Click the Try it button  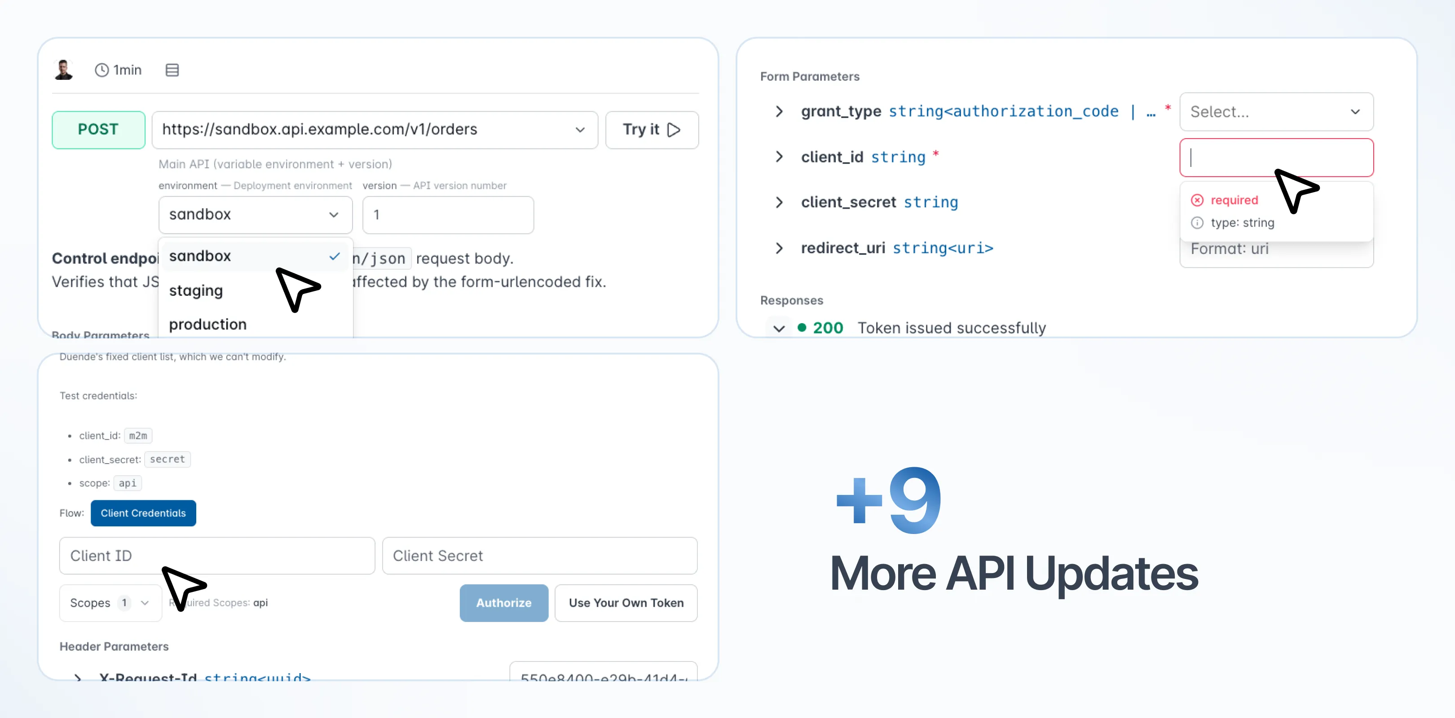tap(652, 130)
